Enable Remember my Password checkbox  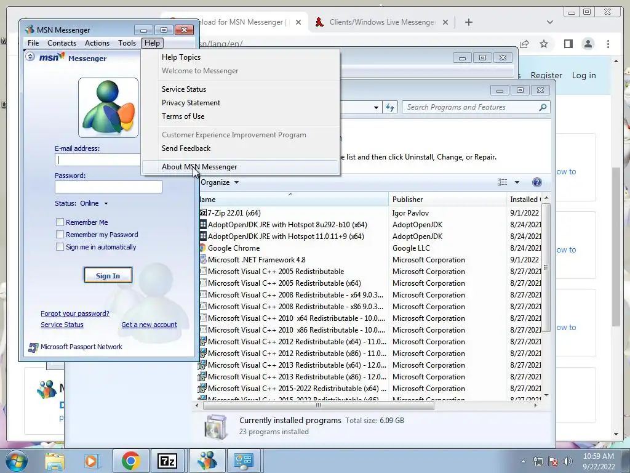coord(60,235)
